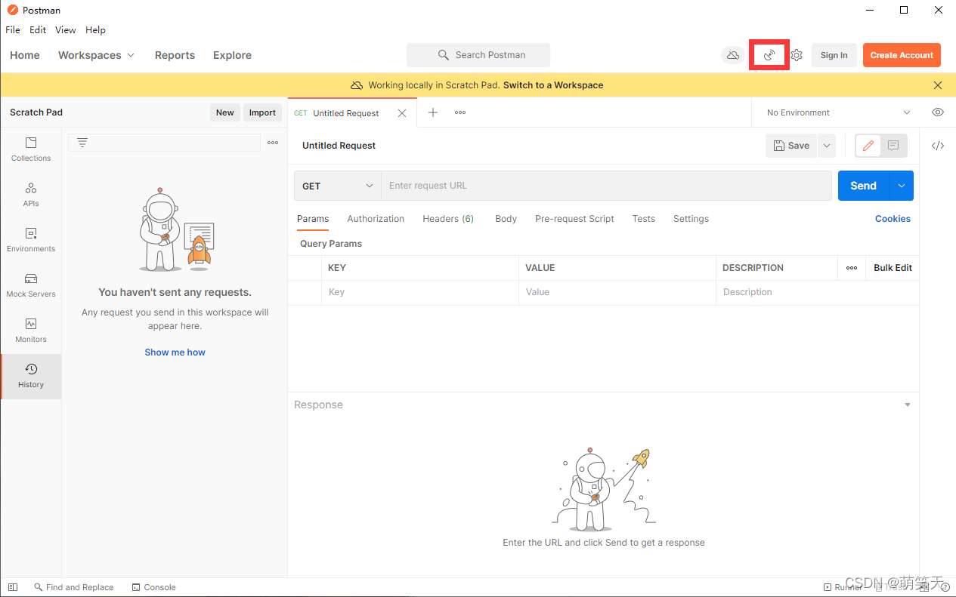Open the Reports page

(x=175, y=55)
